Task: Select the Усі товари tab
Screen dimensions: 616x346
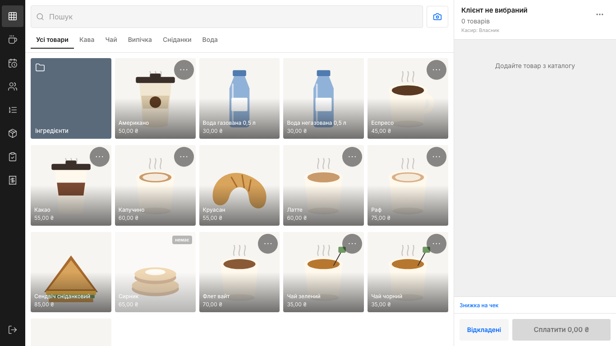Action: pos(52,40)
